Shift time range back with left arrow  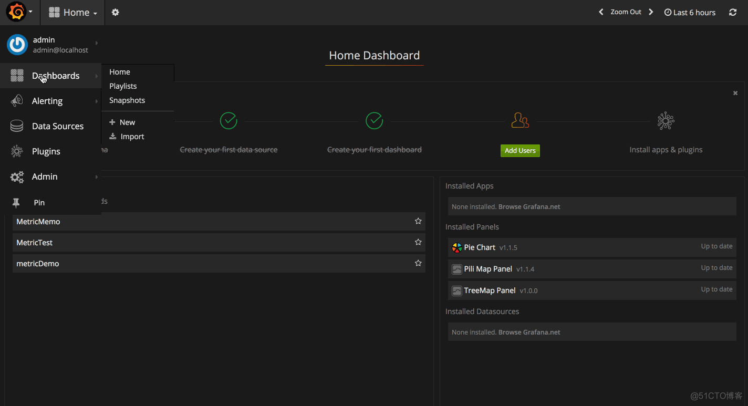tap(601, 12)
